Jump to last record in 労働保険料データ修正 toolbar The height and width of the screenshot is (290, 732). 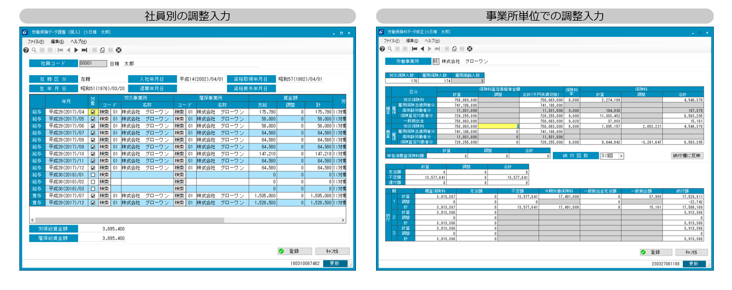click(437, 48)
